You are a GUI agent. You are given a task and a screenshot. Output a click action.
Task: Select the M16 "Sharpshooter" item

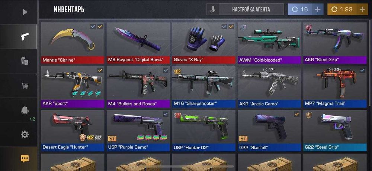(x=204, y=87)
